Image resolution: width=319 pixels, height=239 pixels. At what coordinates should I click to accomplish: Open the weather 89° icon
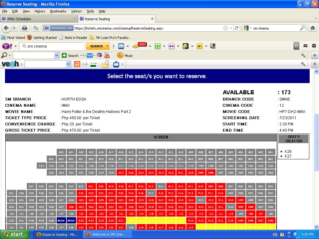point(140,45)
